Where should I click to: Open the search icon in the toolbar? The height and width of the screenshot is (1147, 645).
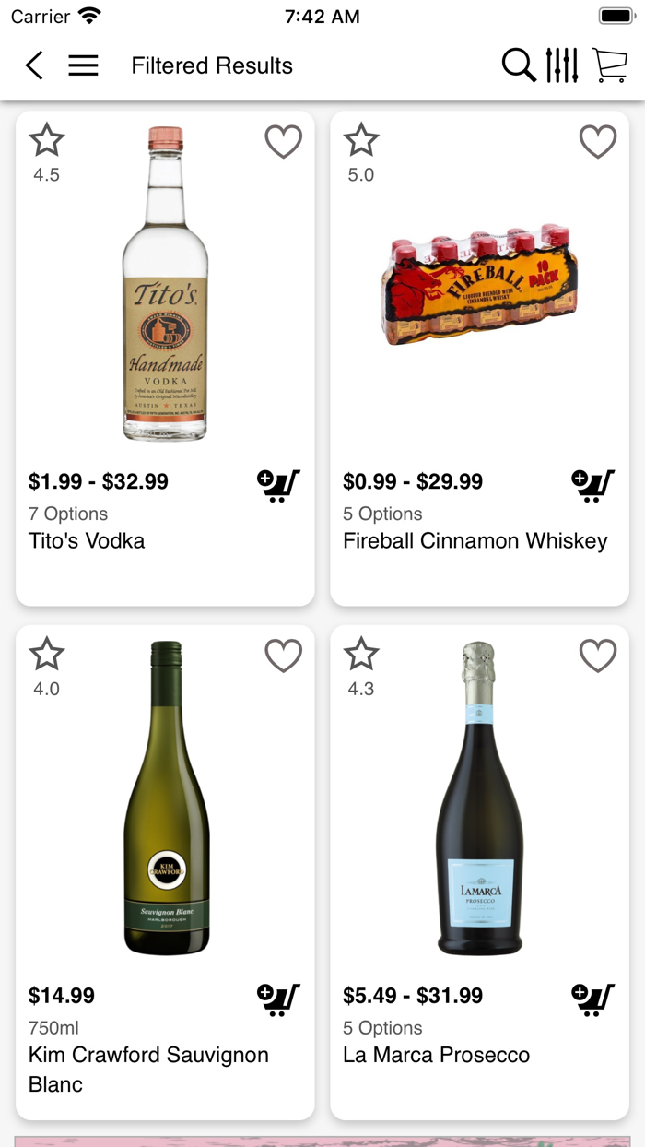(x=519, y=65)
